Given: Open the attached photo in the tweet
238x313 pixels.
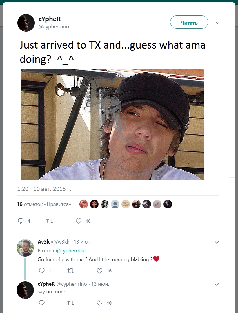Looking at the screenshot, I should click(x=112, y=124).
